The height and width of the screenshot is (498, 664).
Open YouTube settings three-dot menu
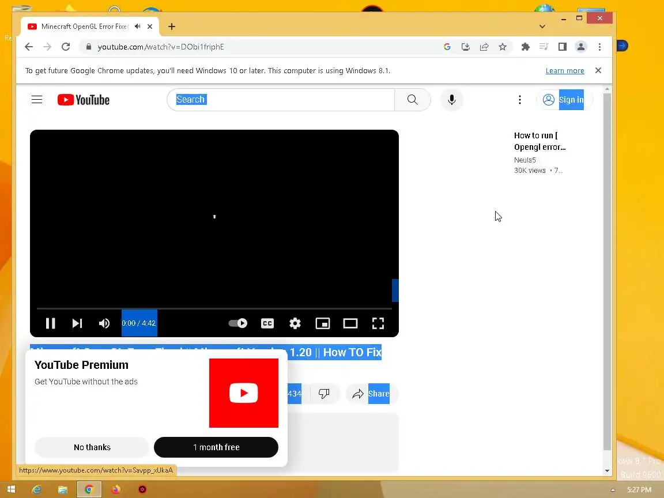point(519,100)
